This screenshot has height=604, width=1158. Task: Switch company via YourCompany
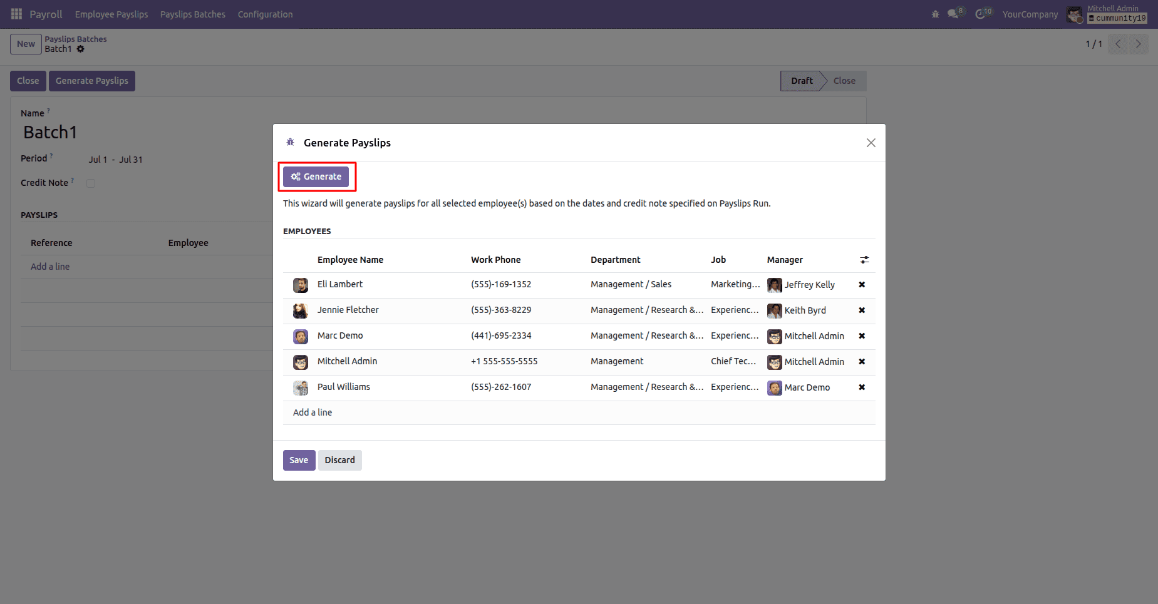[x=1030, y=14]
